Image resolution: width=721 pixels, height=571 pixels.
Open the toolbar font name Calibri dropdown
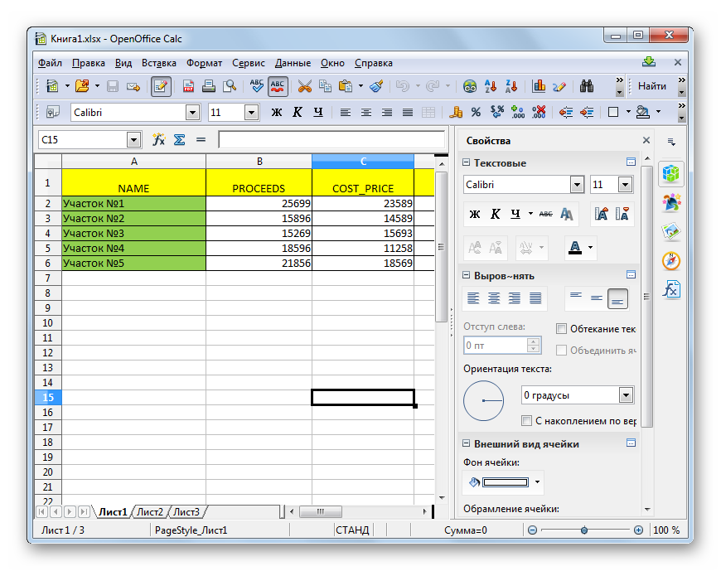pyautogui.click(x=192, y=112)
